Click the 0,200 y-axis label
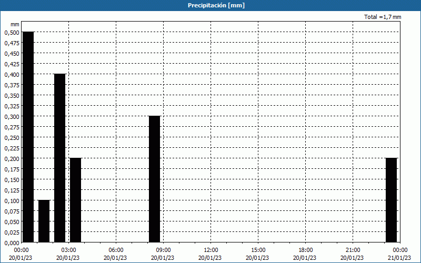Viewport: 421px width, 263px height. pyautogui.click(x=12, y=159)
